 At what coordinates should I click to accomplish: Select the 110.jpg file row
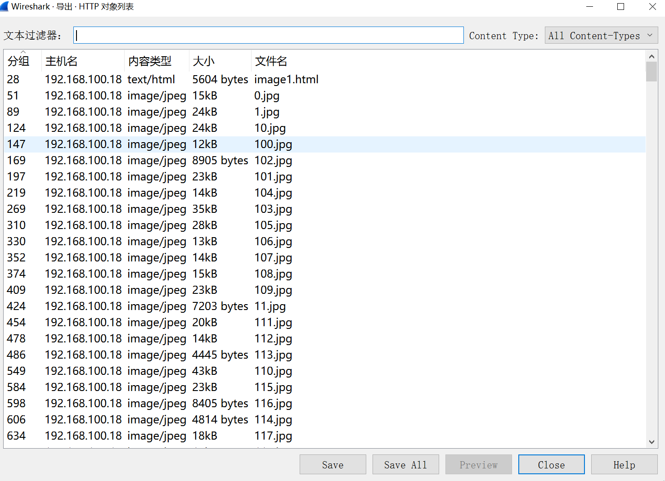325,371
